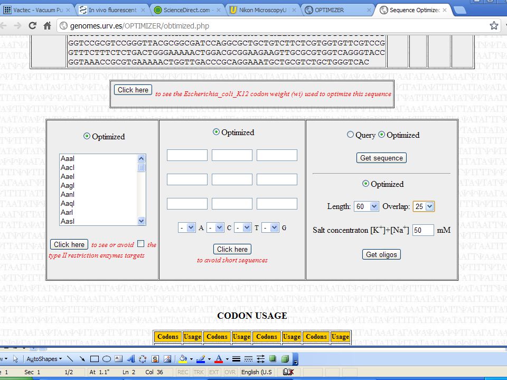Apply Line Color brush
The height and width of the screenshot is (380, 507).
pyautogui.click(x=201, y=359)
